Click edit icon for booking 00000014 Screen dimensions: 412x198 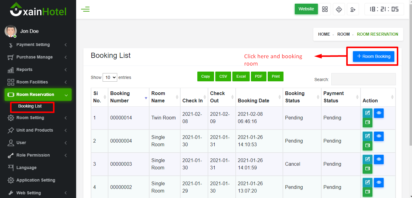(368, 113)
